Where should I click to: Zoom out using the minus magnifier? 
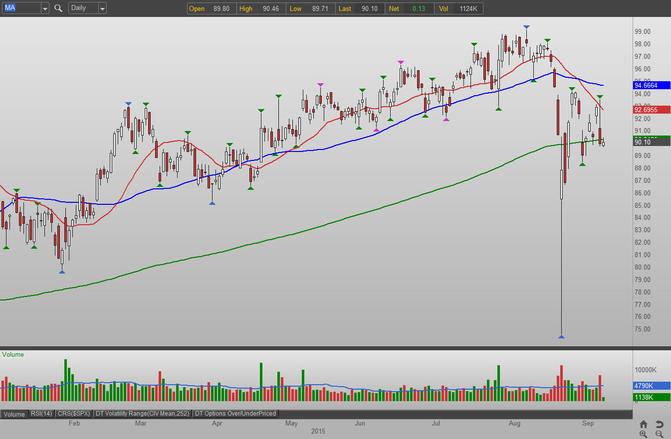[x=659, y=434]
